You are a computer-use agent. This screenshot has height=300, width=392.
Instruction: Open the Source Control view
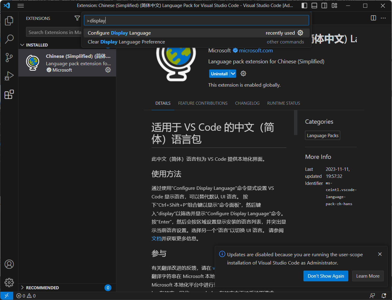click(9, 58)
